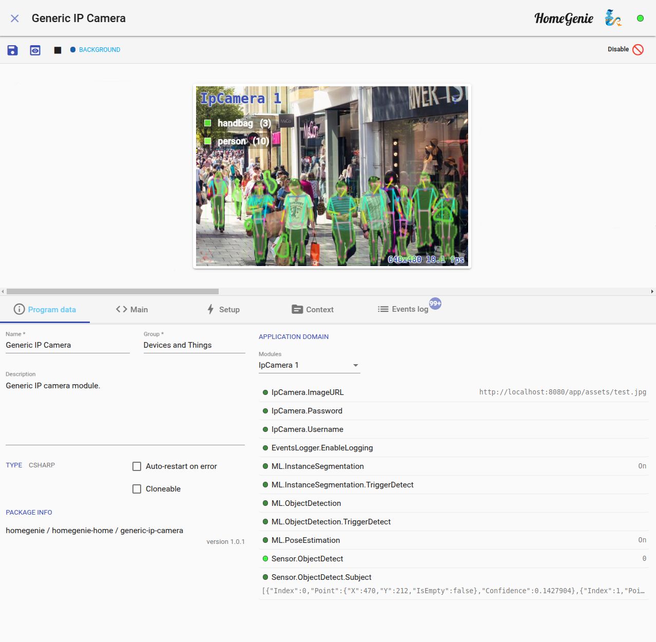Screen dimensions: 656x642
Task: Click the right scroll arrow of horizontal scrollbar
Action: (x=652, y=291)
